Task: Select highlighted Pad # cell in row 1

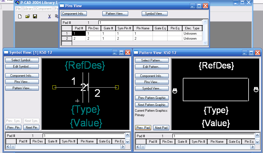Action: 79,33
